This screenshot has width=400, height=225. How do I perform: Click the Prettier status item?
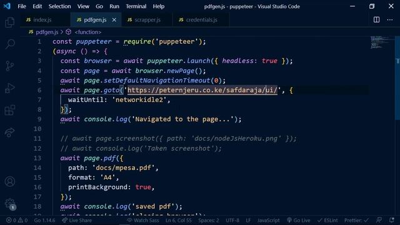point(356,221)
